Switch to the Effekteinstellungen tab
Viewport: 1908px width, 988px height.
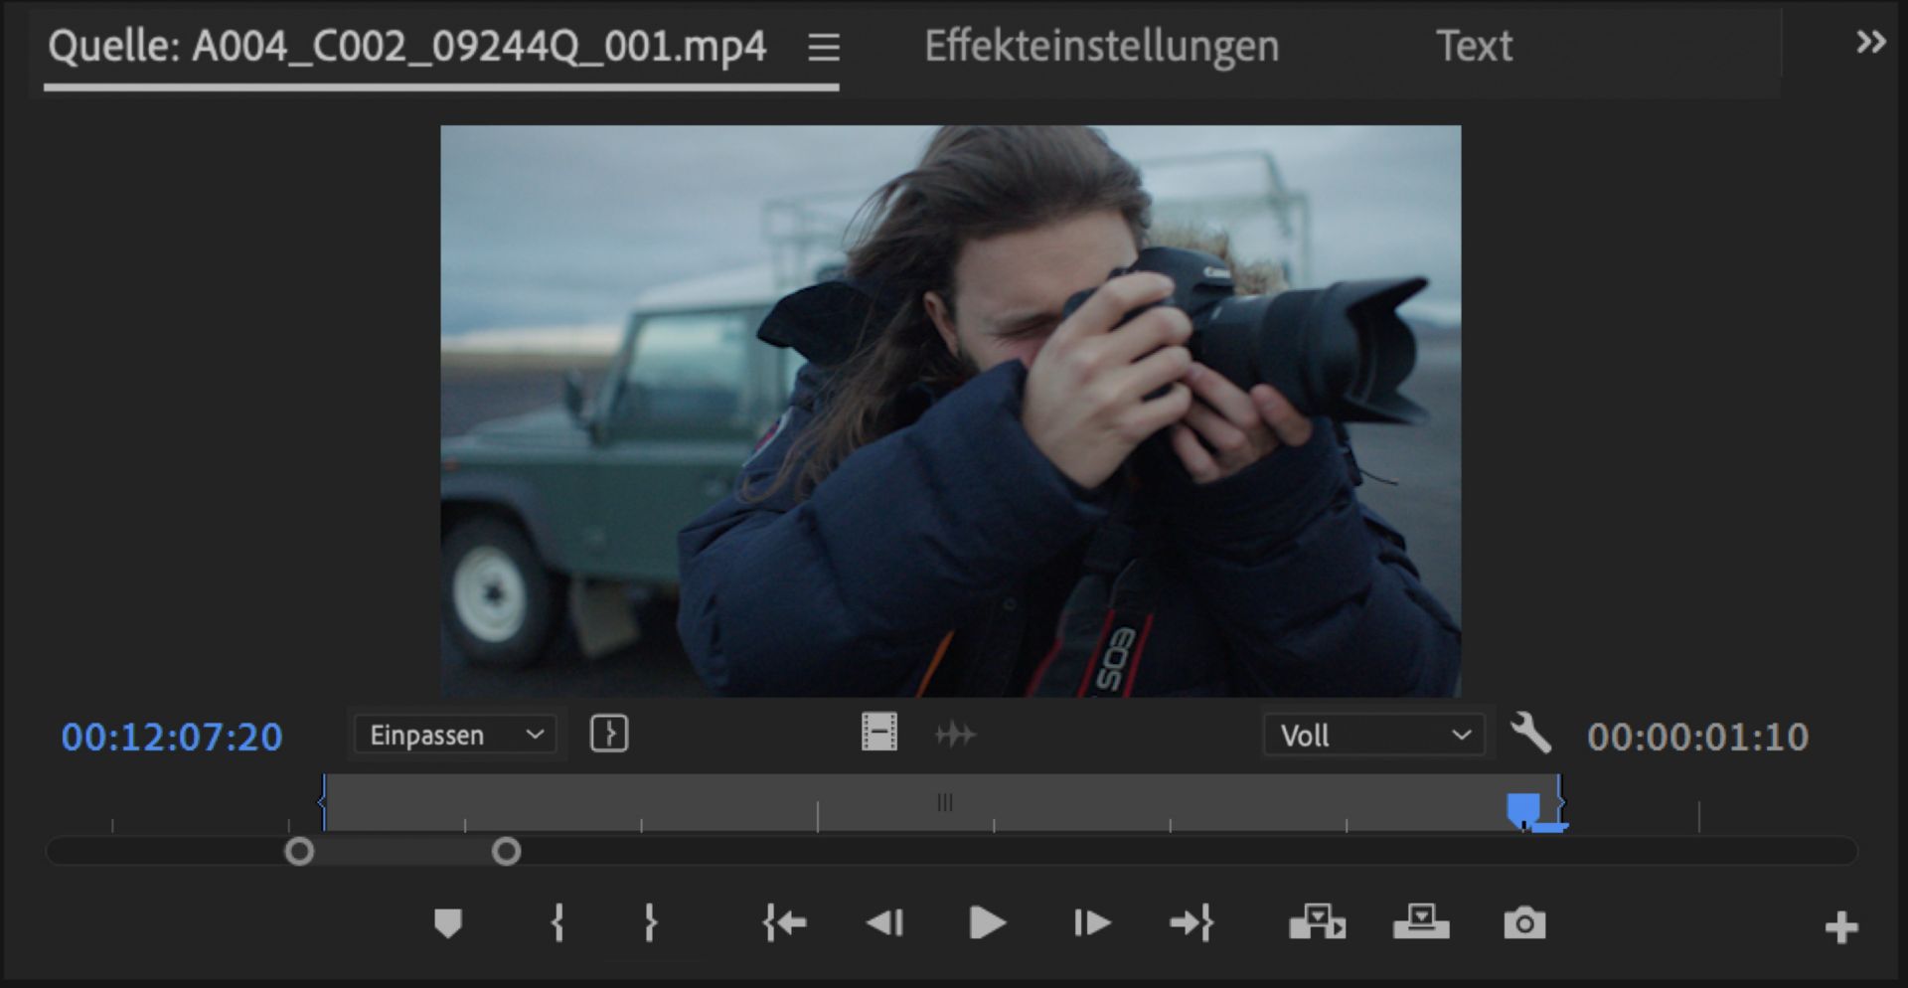pos(1101,46)
